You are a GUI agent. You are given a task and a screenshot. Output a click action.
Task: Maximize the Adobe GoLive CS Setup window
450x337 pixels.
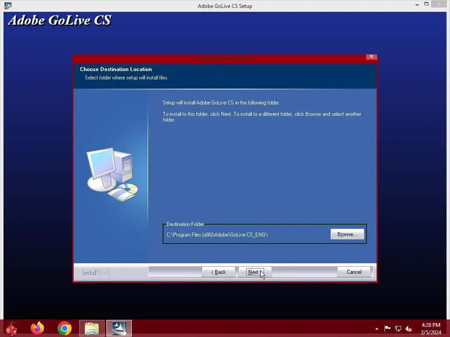[426, 4]
